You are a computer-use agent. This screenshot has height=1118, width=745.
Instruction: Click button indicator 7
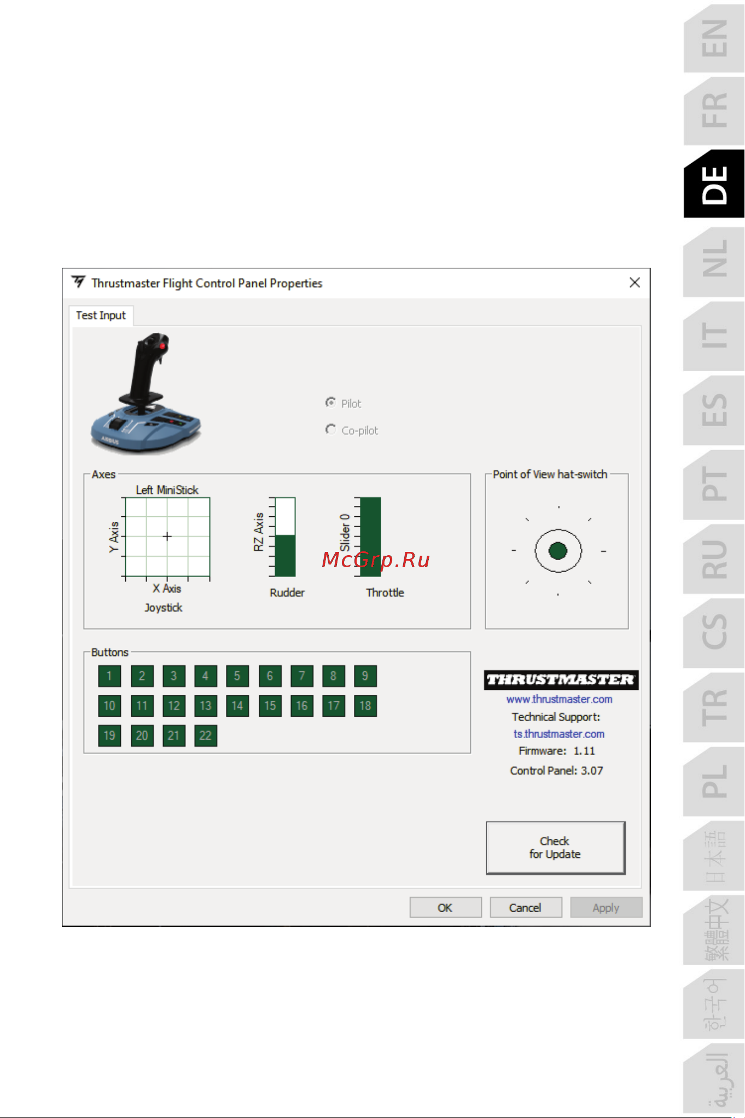(301, 676)
